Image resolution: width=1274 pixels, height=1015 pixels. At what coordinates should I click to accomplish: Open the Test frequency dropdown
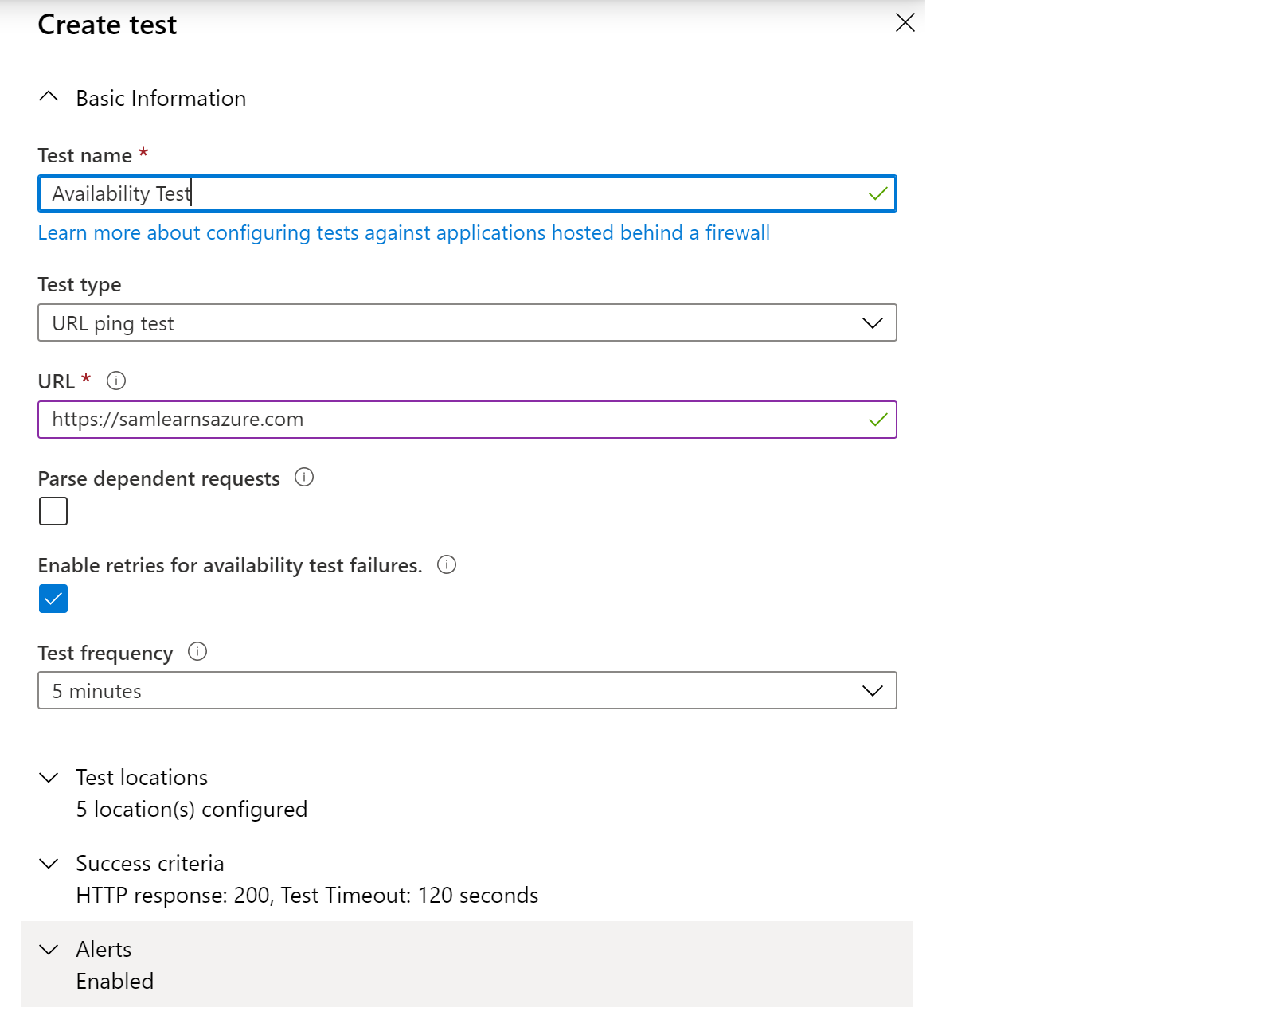coord(467,690)
